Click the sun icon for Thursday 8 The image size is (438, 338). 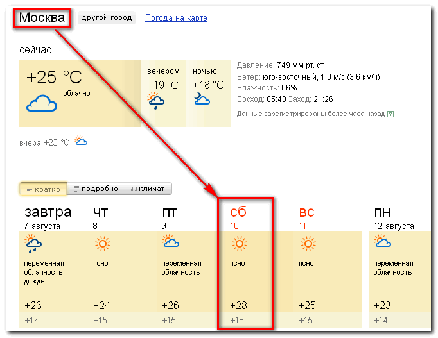pyautogui.click(x=103, y=244)
